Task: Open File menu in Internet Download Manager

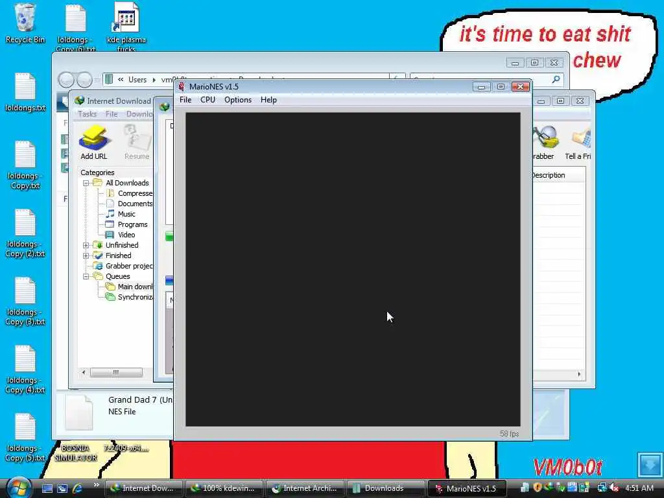Action: [x=112, y=114]
